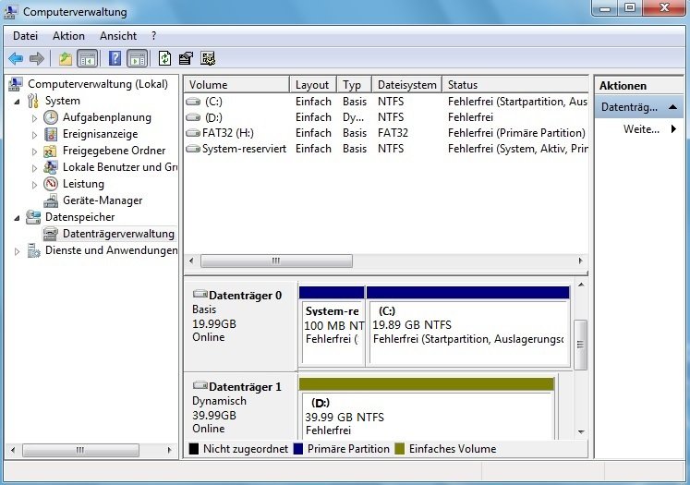The image size is (690, 485).
Task: Click the Ereignisanzeige icon in tree
Action: pos(51,134)
